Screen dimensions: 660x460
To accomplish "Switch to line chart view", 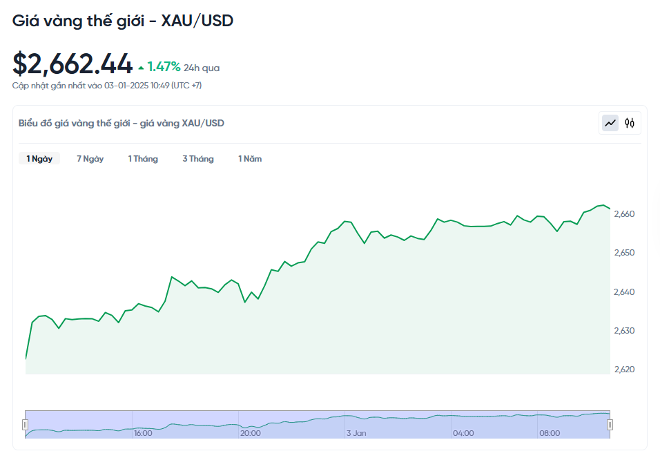I will 610,123.
